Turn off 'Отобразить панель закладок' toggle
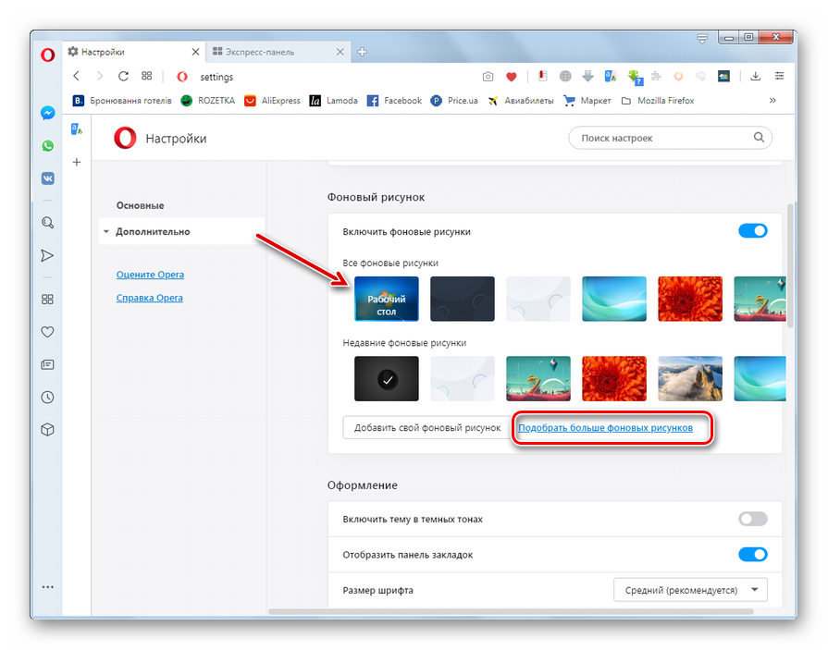The width and height of the screenshot is (828, 650). pyautogui.click(x=752, y=555)
